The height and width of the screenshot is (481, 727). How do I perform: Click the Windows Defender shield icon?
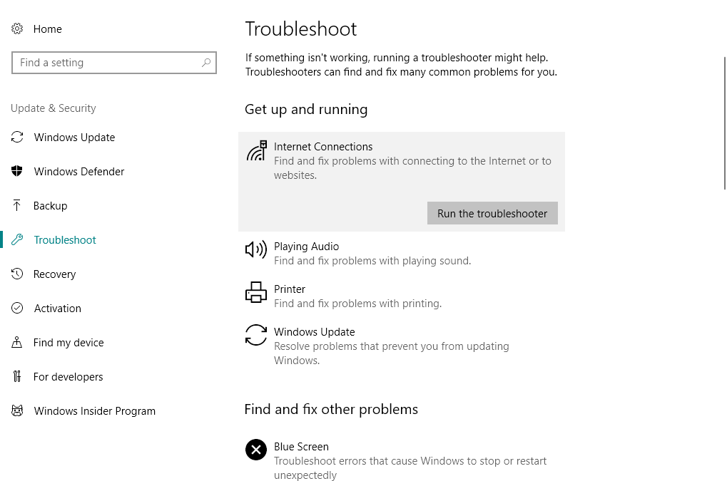(17, 172)
